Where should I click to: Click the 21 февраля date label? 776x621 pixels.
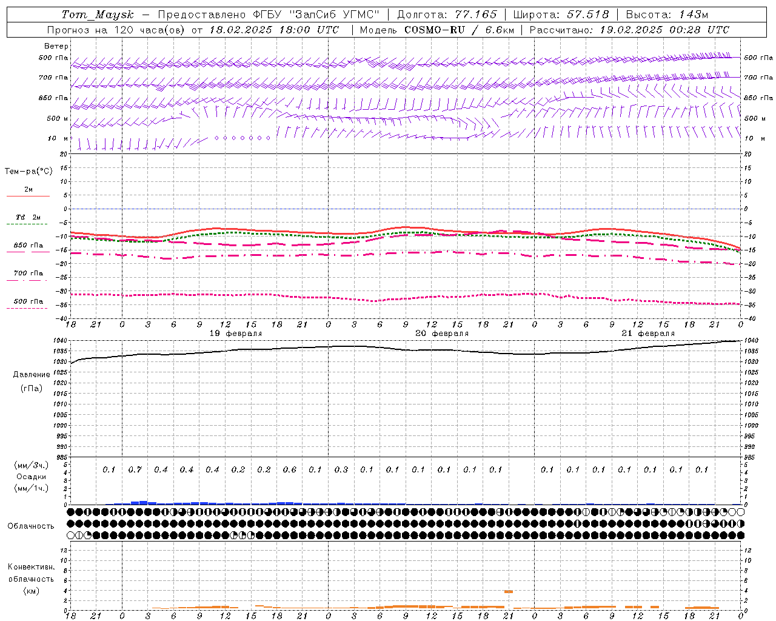pos(648,334)
